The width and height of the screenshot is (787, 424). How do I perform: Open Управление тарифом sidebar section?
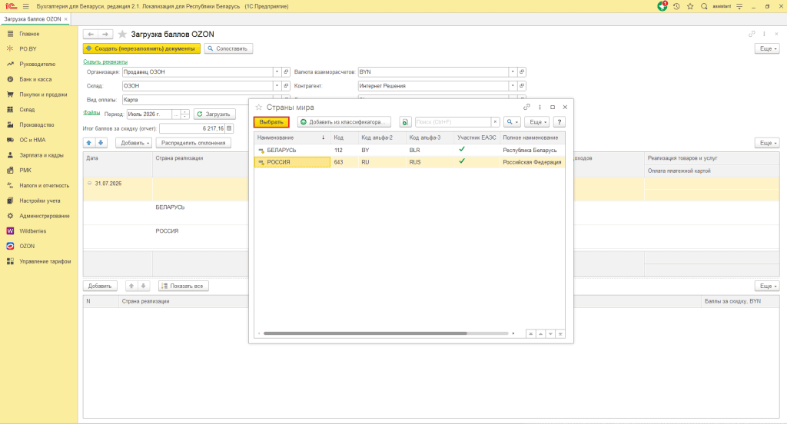[x=45, y=261]
